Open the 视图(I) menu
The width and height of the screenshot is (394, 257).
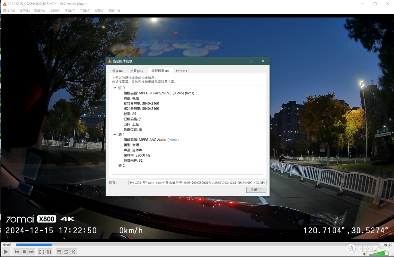(100, 11)
